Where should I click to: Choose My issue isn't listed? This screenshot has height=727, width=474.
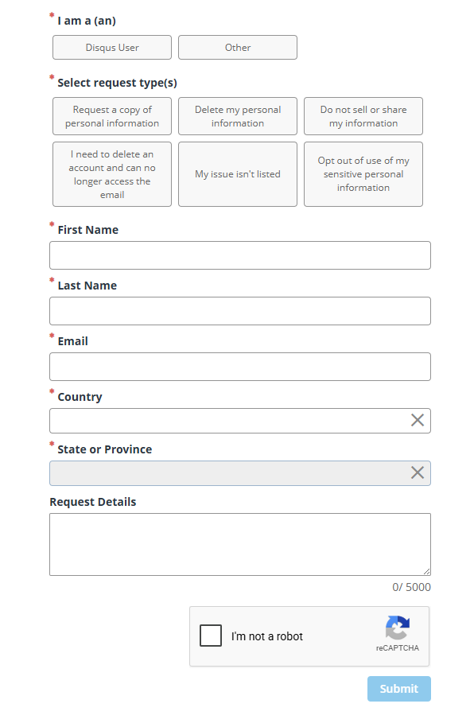point(238,174)
